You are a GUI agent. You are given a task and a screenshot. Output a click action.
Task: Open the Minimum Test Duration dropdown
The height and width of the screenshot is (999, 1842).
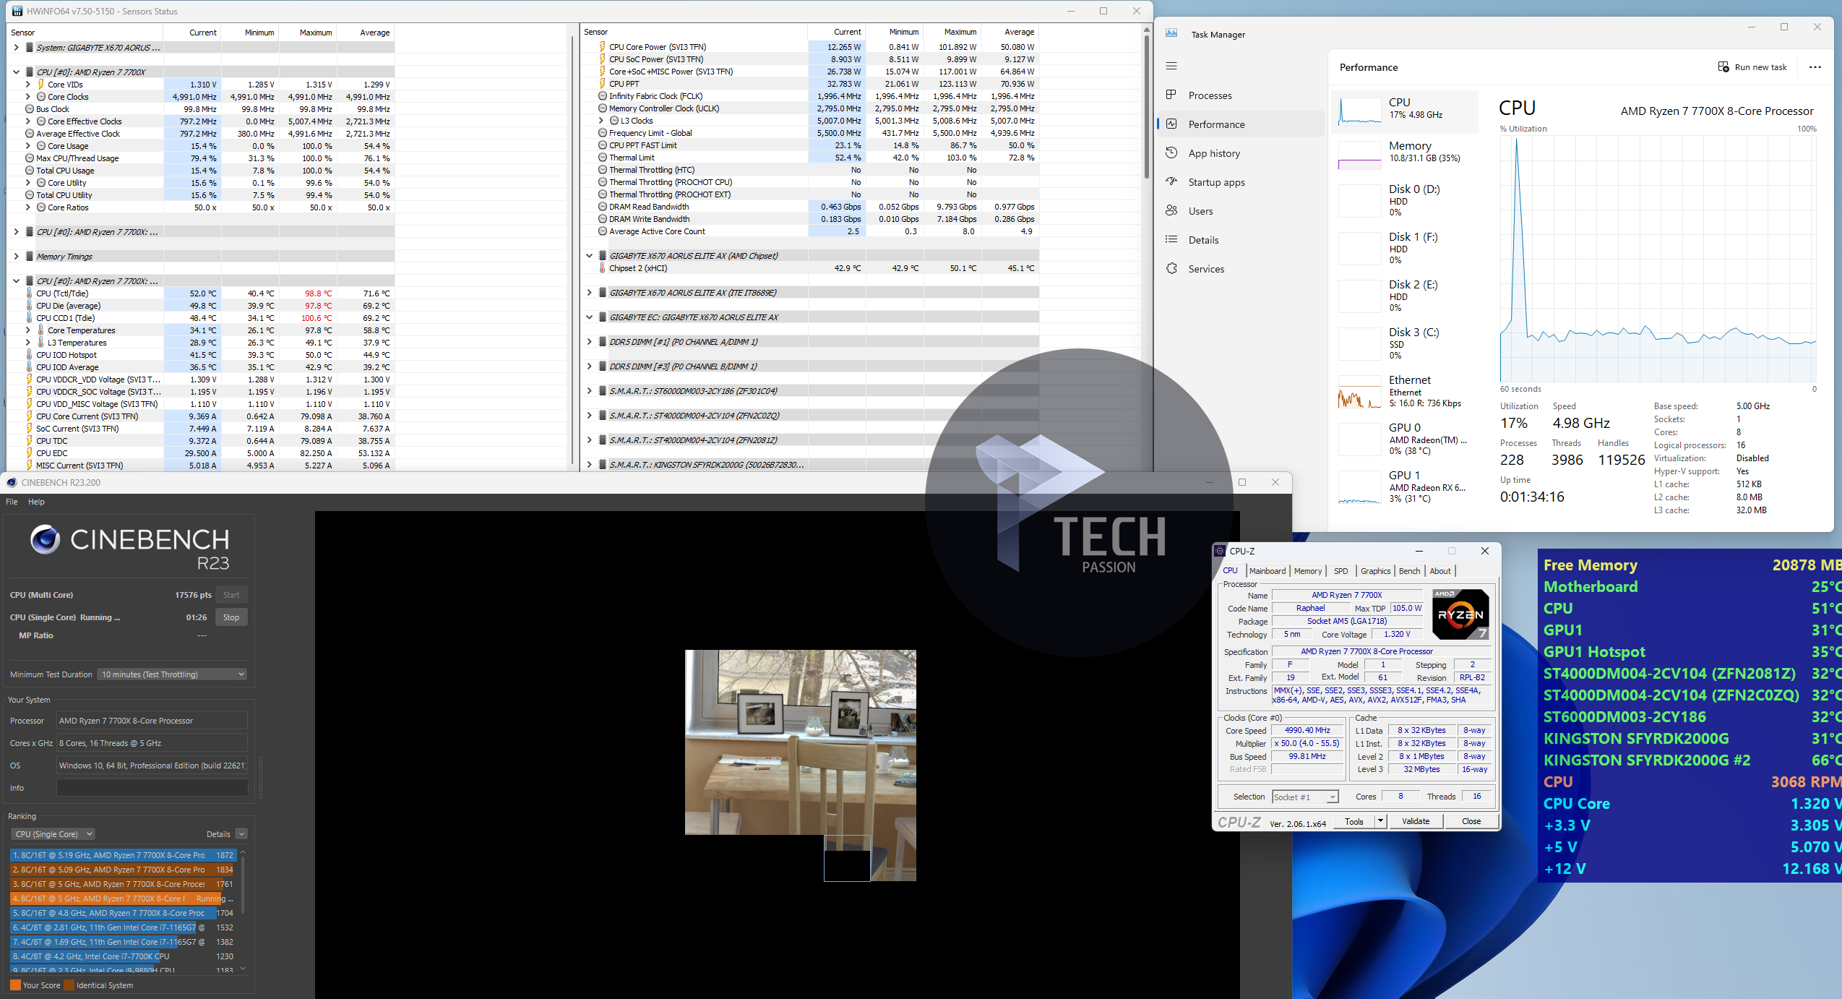click(x=172, y=674)
